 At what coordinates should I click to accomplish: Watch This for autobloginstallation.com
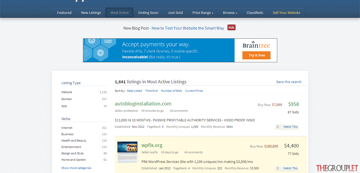pos(290,127)
